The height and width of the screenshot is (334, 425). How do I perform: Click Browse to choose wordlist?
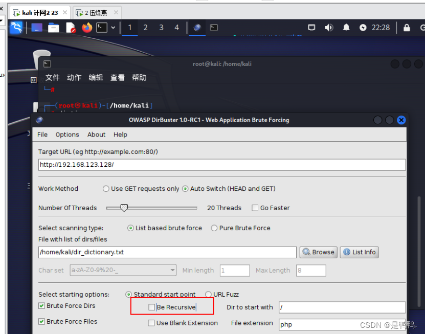coord(319,252)
